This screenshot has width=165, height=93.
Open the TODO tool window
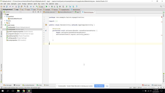46,85
